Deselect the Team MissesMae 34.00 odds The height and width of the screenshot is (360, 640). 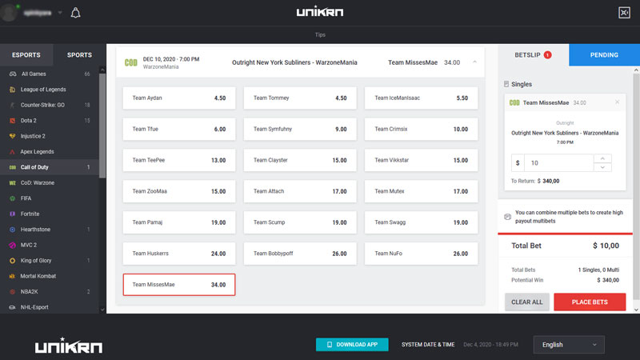point(179,285)
